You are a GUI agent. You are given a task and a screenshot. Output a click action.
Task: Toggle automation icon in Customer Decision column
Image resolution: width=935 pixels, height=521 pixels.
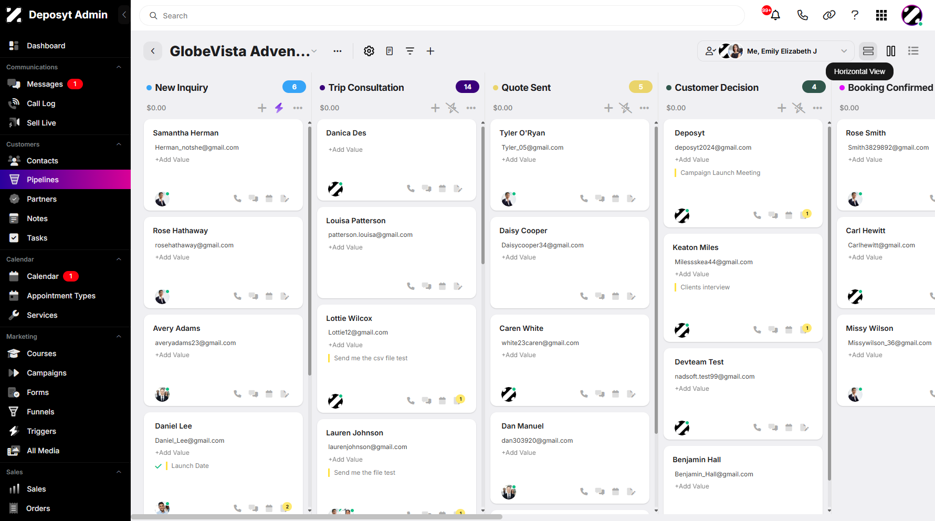pos(799,108)
